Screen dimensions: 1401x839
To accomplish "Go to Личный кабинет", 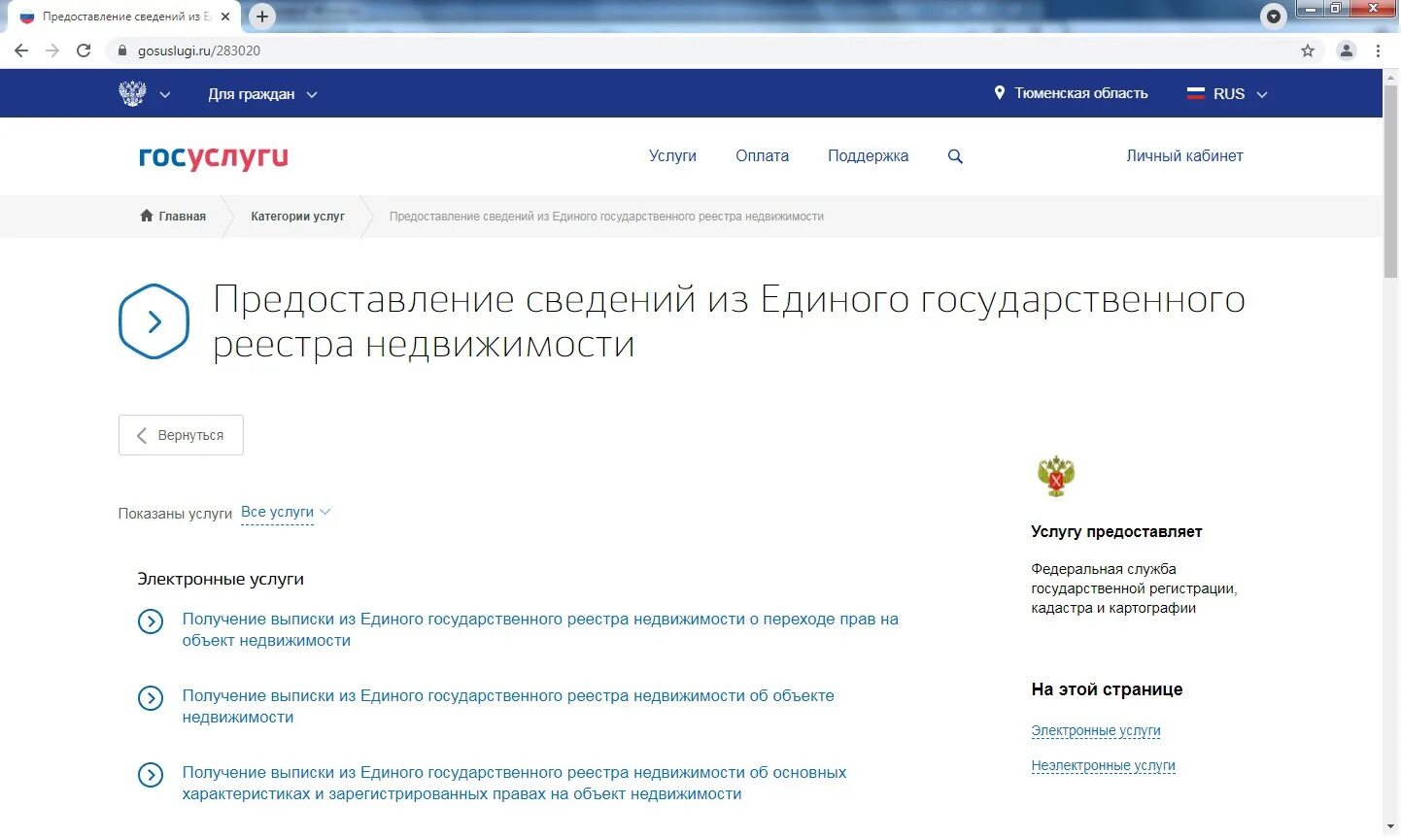I will click(x=1184, y=155).
